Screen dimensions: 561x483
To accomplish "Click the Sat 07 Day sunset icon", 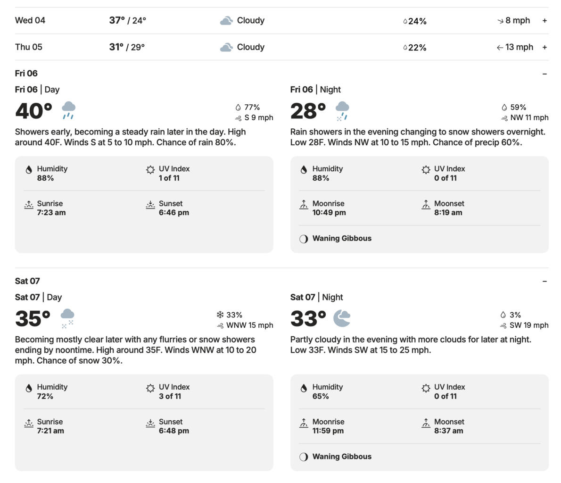I will (x=150, y=423).
